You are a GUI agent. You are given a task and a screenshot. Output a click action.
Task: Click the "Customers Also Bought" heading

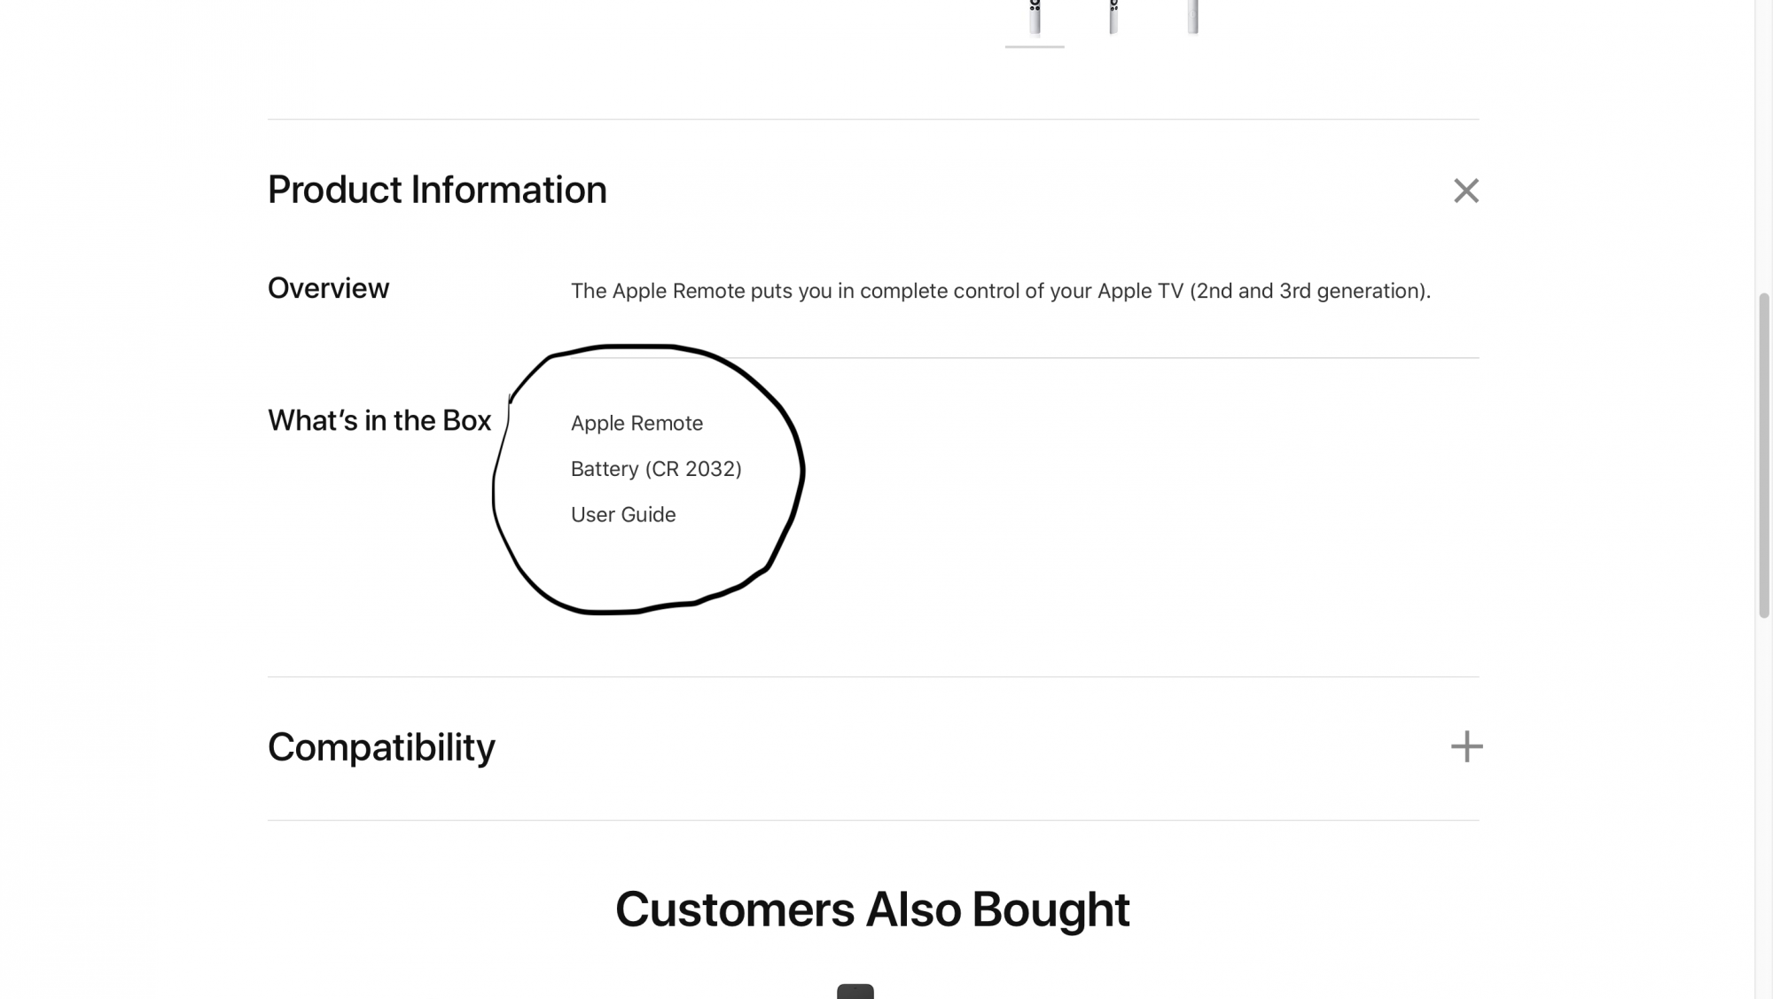(872, 909)
